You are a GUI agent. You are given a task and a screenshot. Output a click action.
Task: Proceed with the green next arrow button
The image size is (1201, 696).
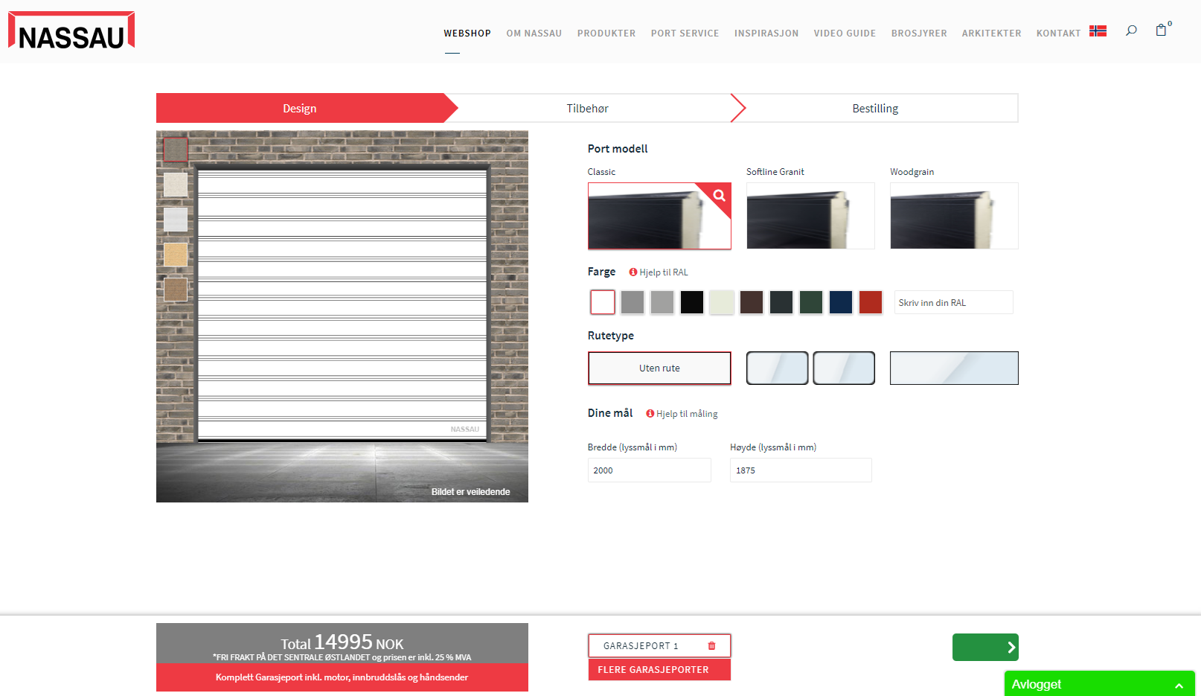[x=984, y=648]
